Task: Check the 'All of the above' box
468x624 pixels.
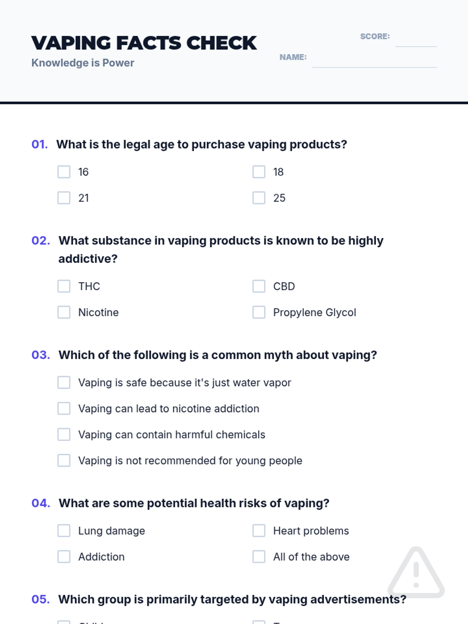Action: click(259, 557)
